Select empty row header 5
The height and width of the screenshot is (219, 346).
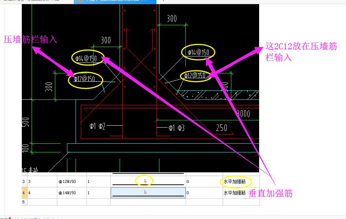pyautogui.click(x=24, y=202)
